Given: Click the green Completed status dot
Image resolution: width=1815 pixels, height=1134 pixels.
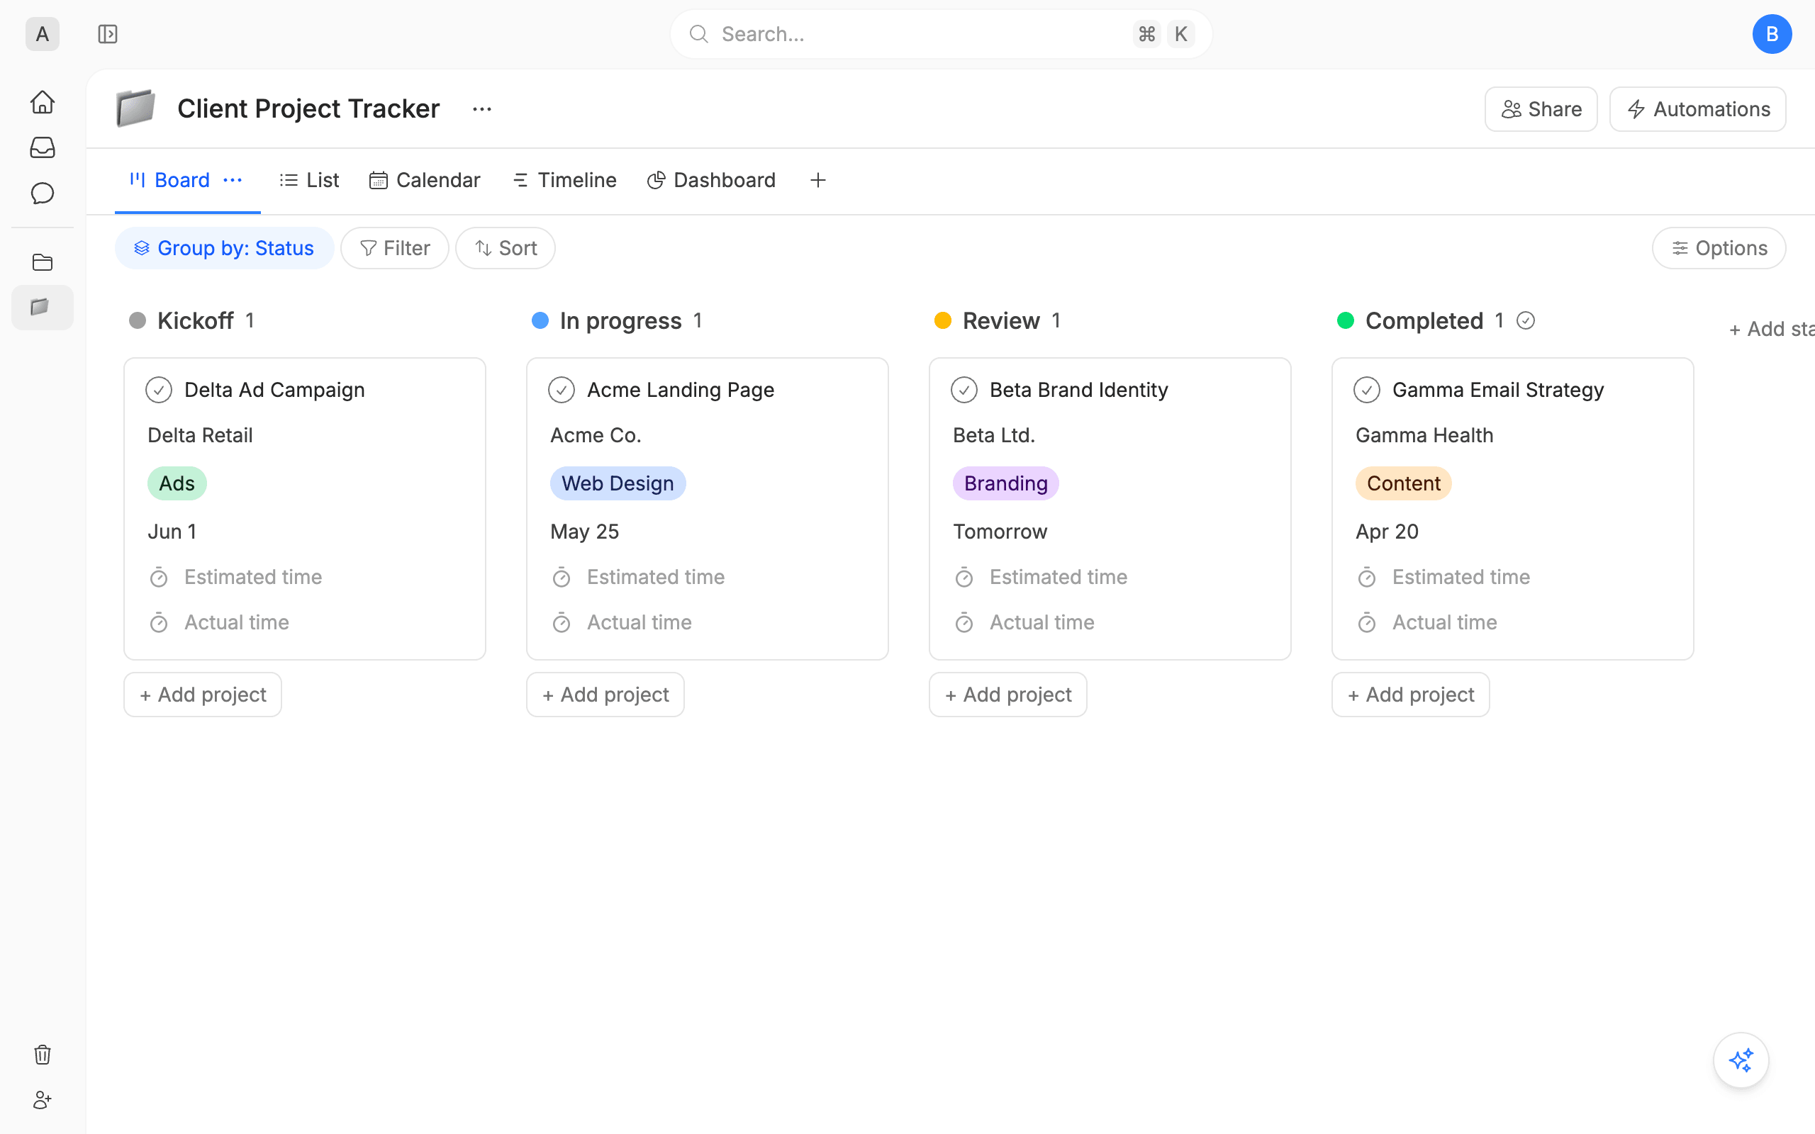Looking at the screenshot, I should pos(1346,321).
